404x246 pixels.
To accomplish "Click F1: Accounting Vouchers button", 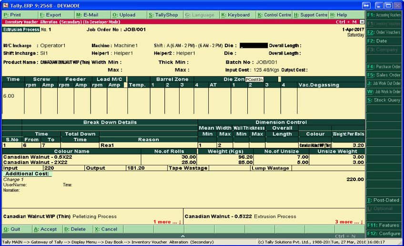I will (x=384, y=15).
